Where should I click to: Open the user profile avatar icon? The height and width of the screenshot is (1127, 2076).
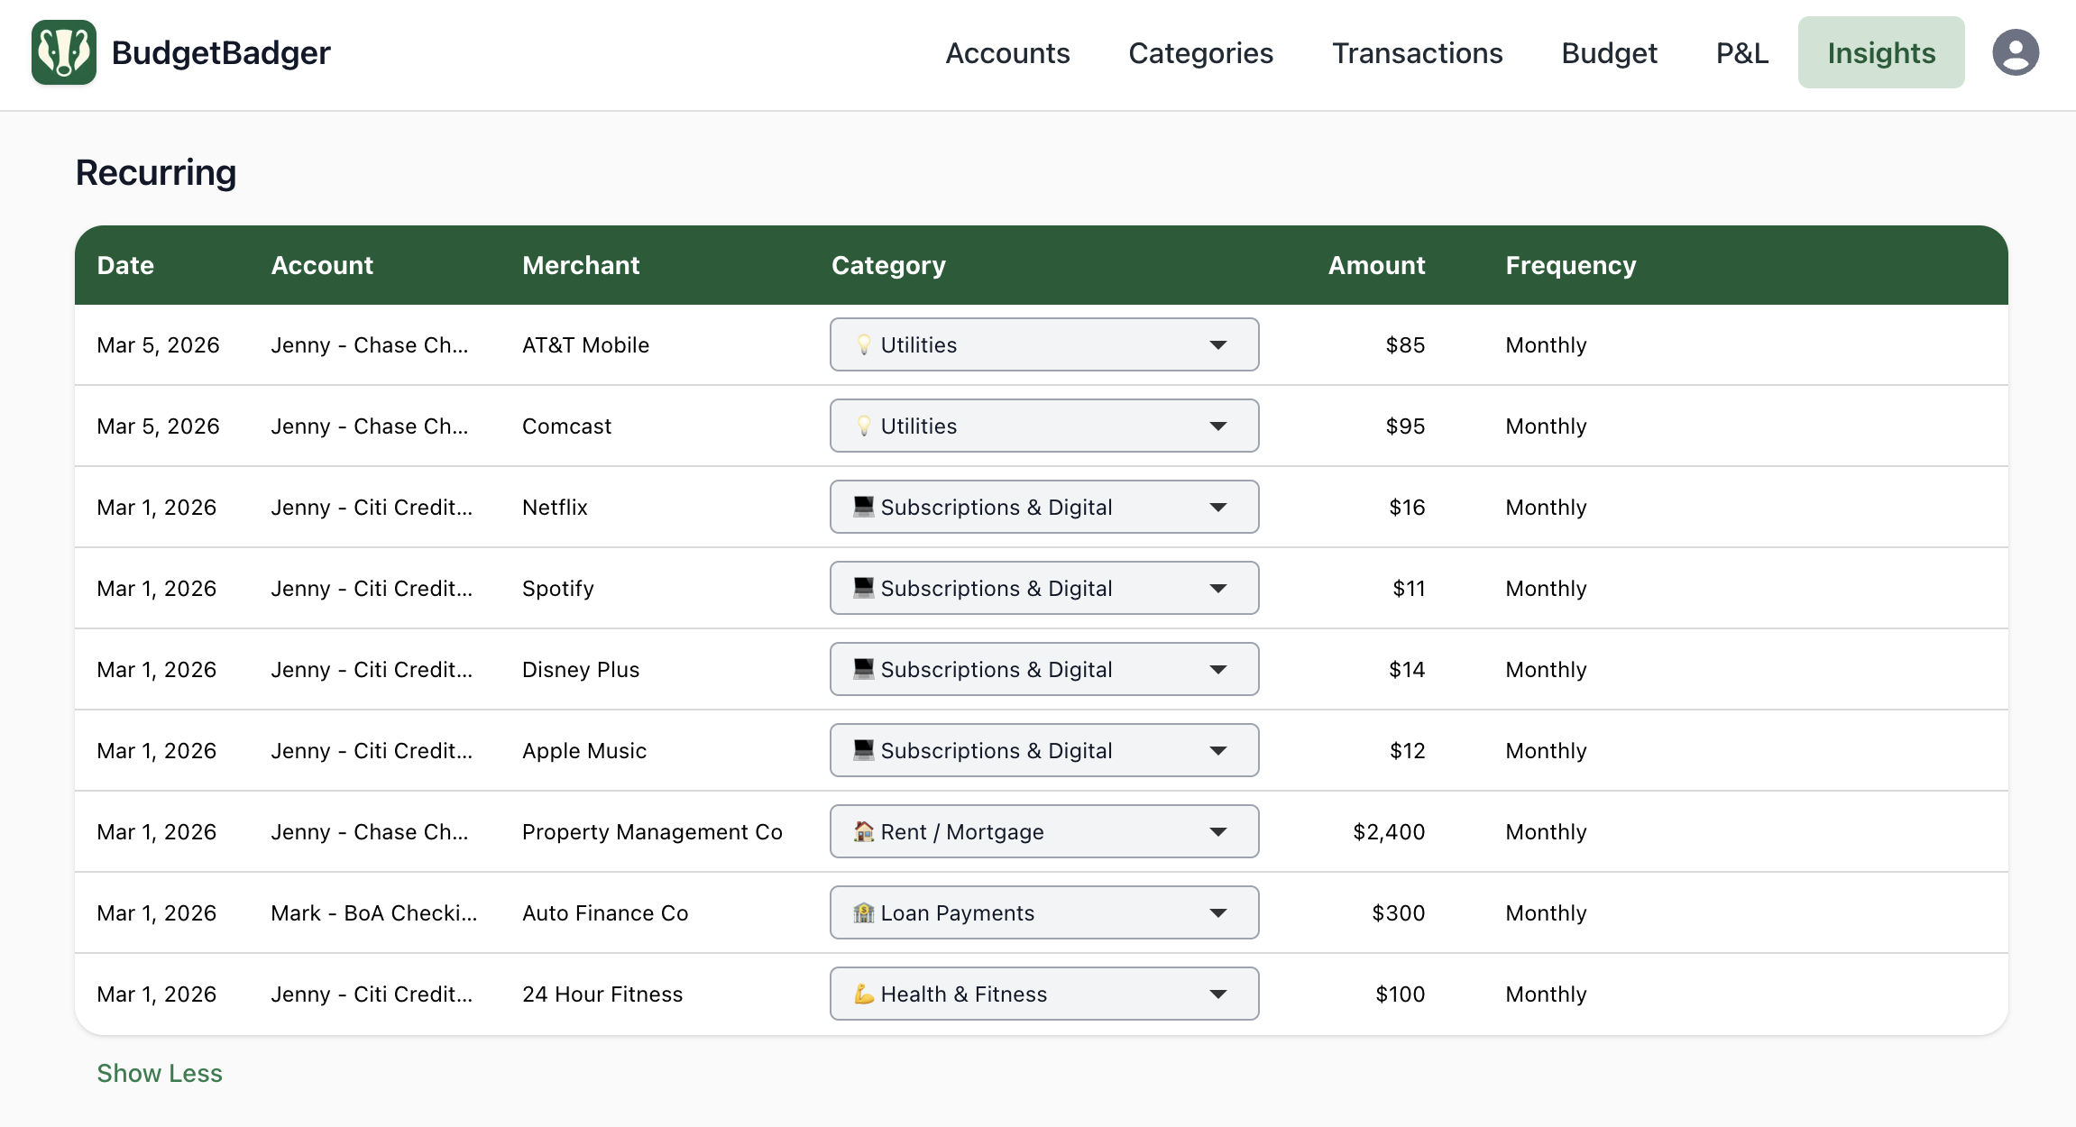[x=2015, y=53]
